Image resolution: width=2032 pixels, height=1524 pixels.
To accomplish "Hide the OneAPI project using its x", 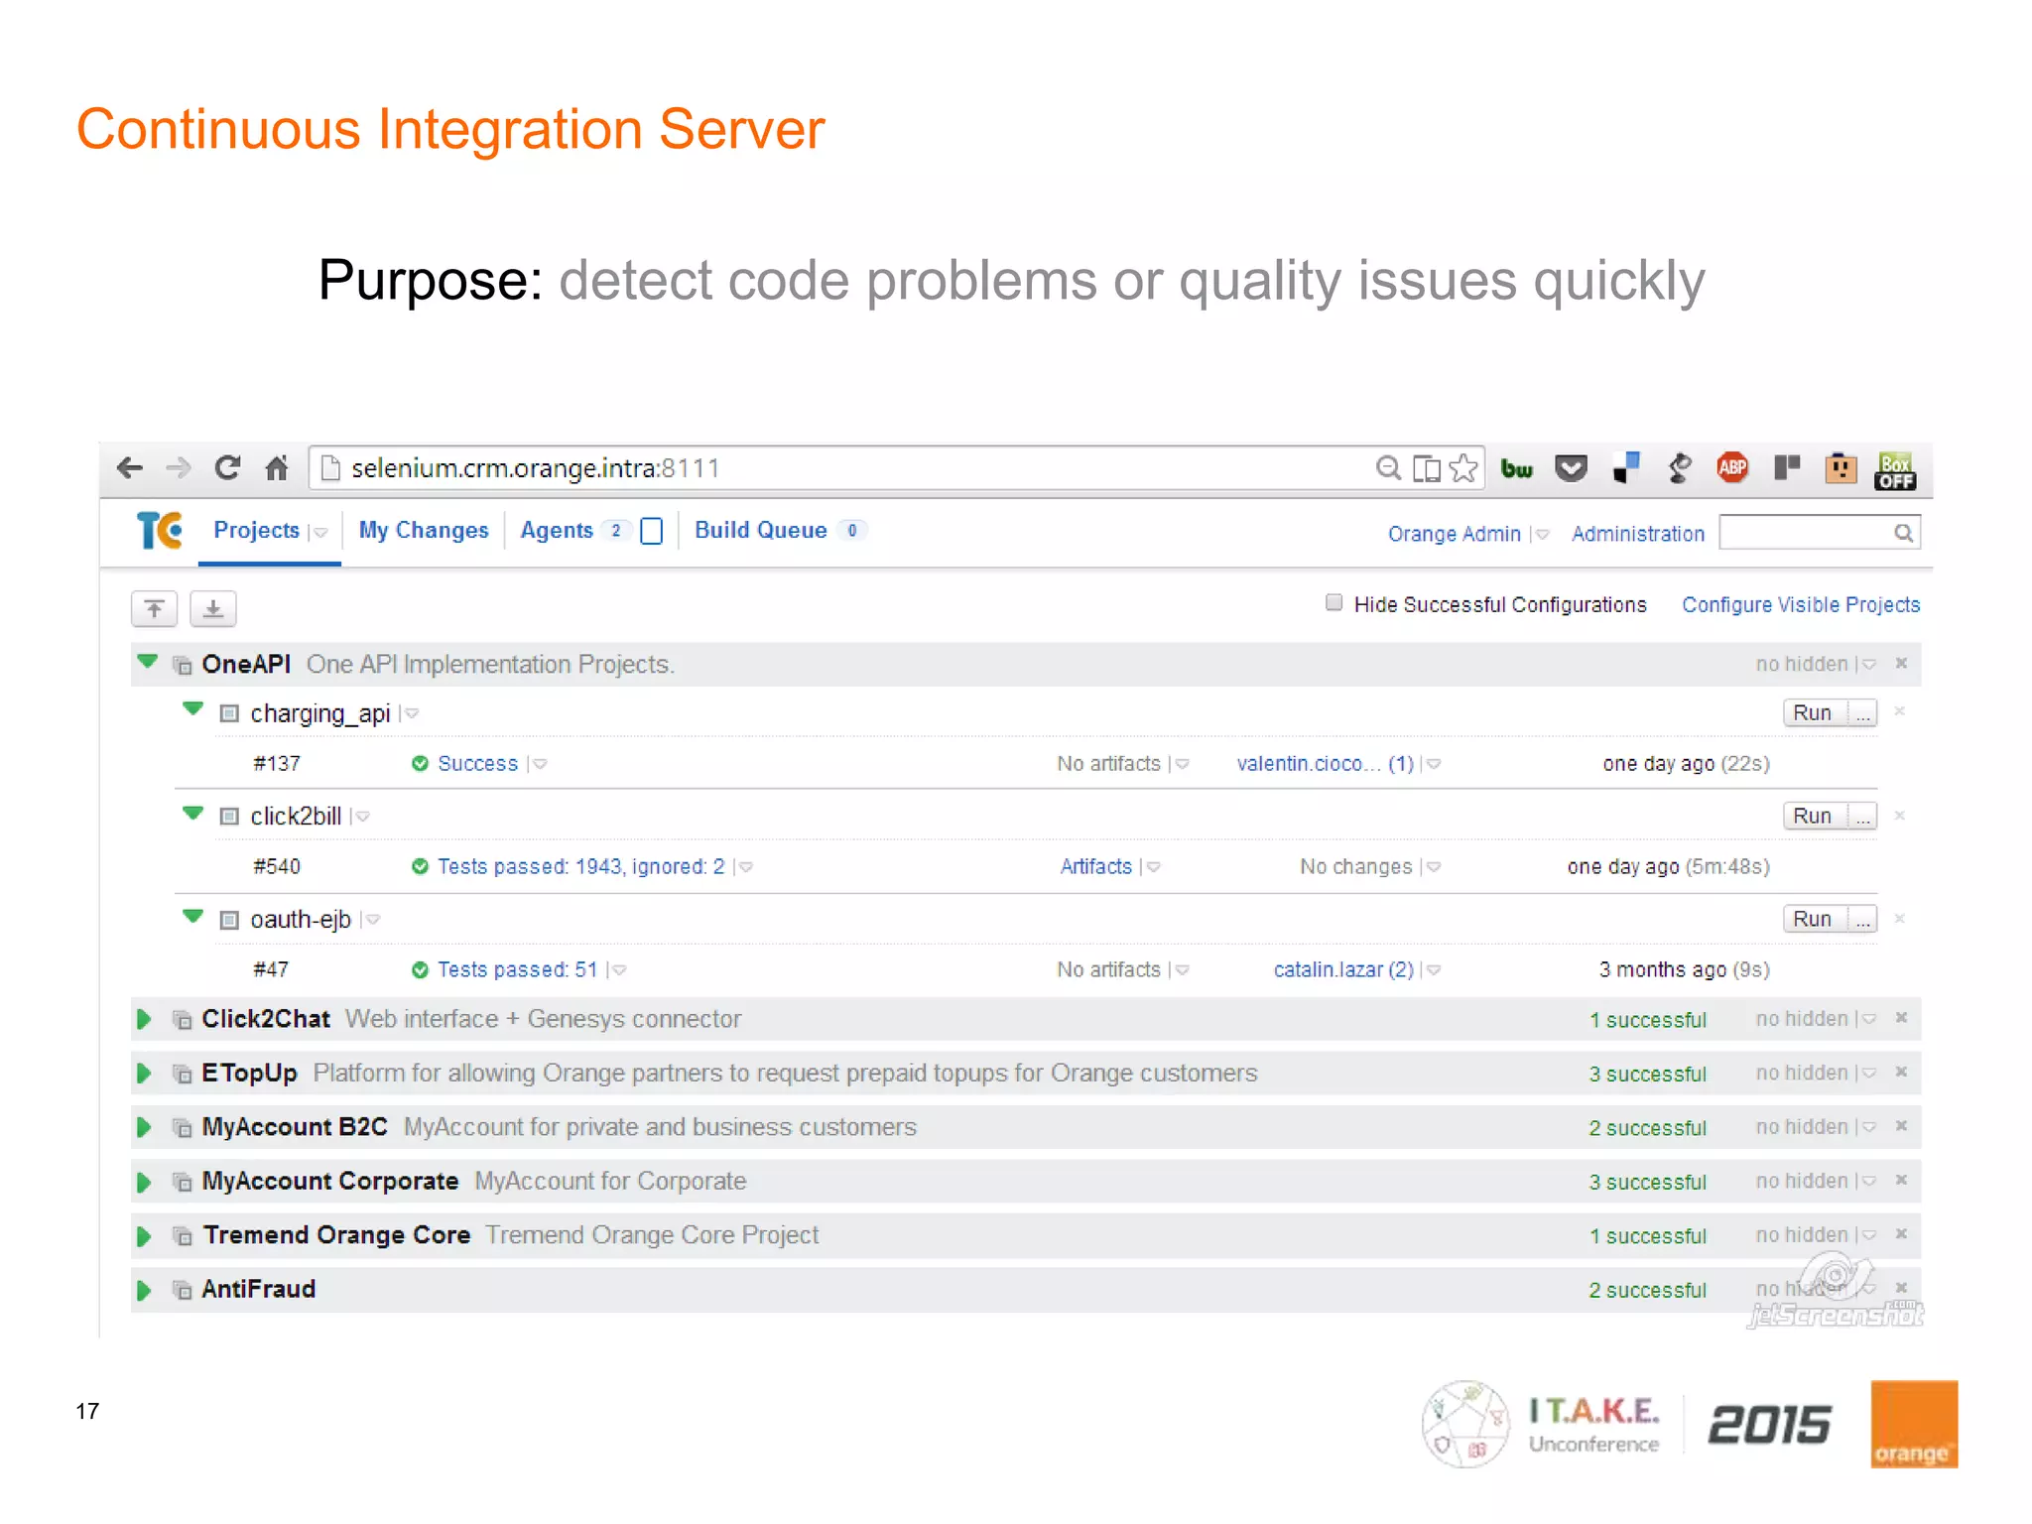I will pos(1901,663).
